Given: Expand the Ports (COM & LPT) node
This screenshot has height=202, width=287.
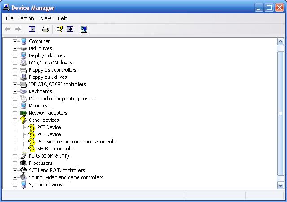Looking at the screenshot, I should tap(15, 156).
